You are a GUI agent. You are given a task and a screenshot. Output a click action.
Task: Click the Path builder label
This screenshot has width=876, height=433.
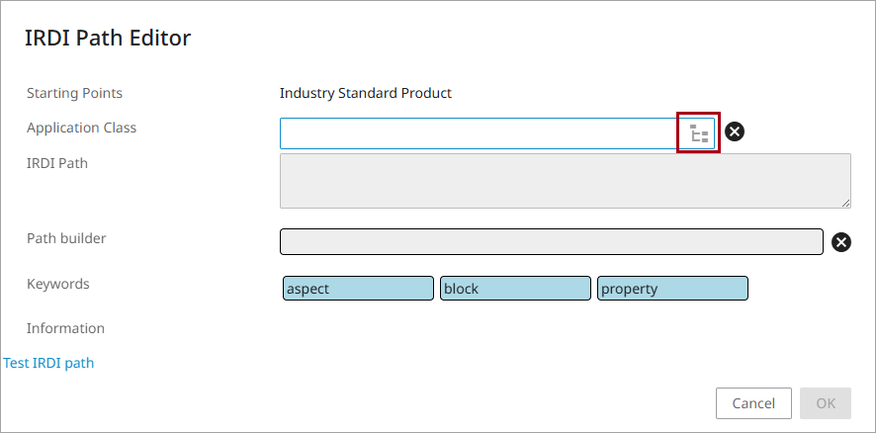(66, 238)
